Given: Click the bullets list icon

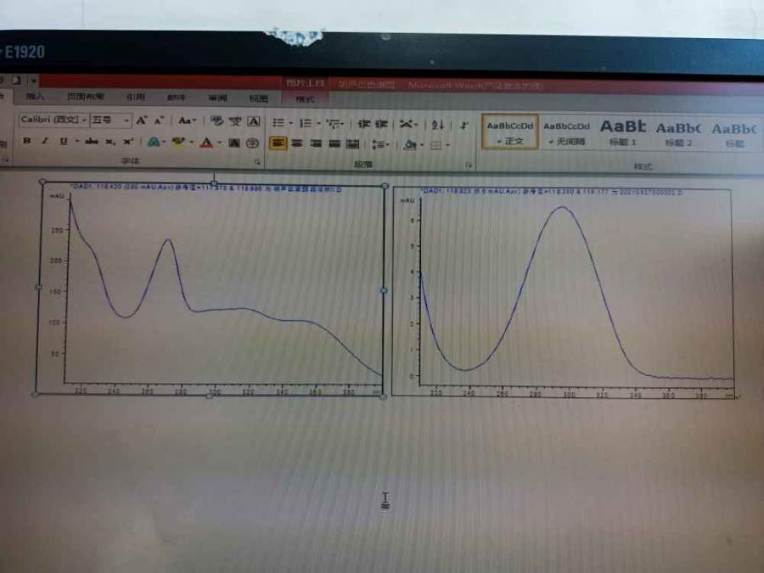Looking at the screenshot, I should tap(278, 123).
